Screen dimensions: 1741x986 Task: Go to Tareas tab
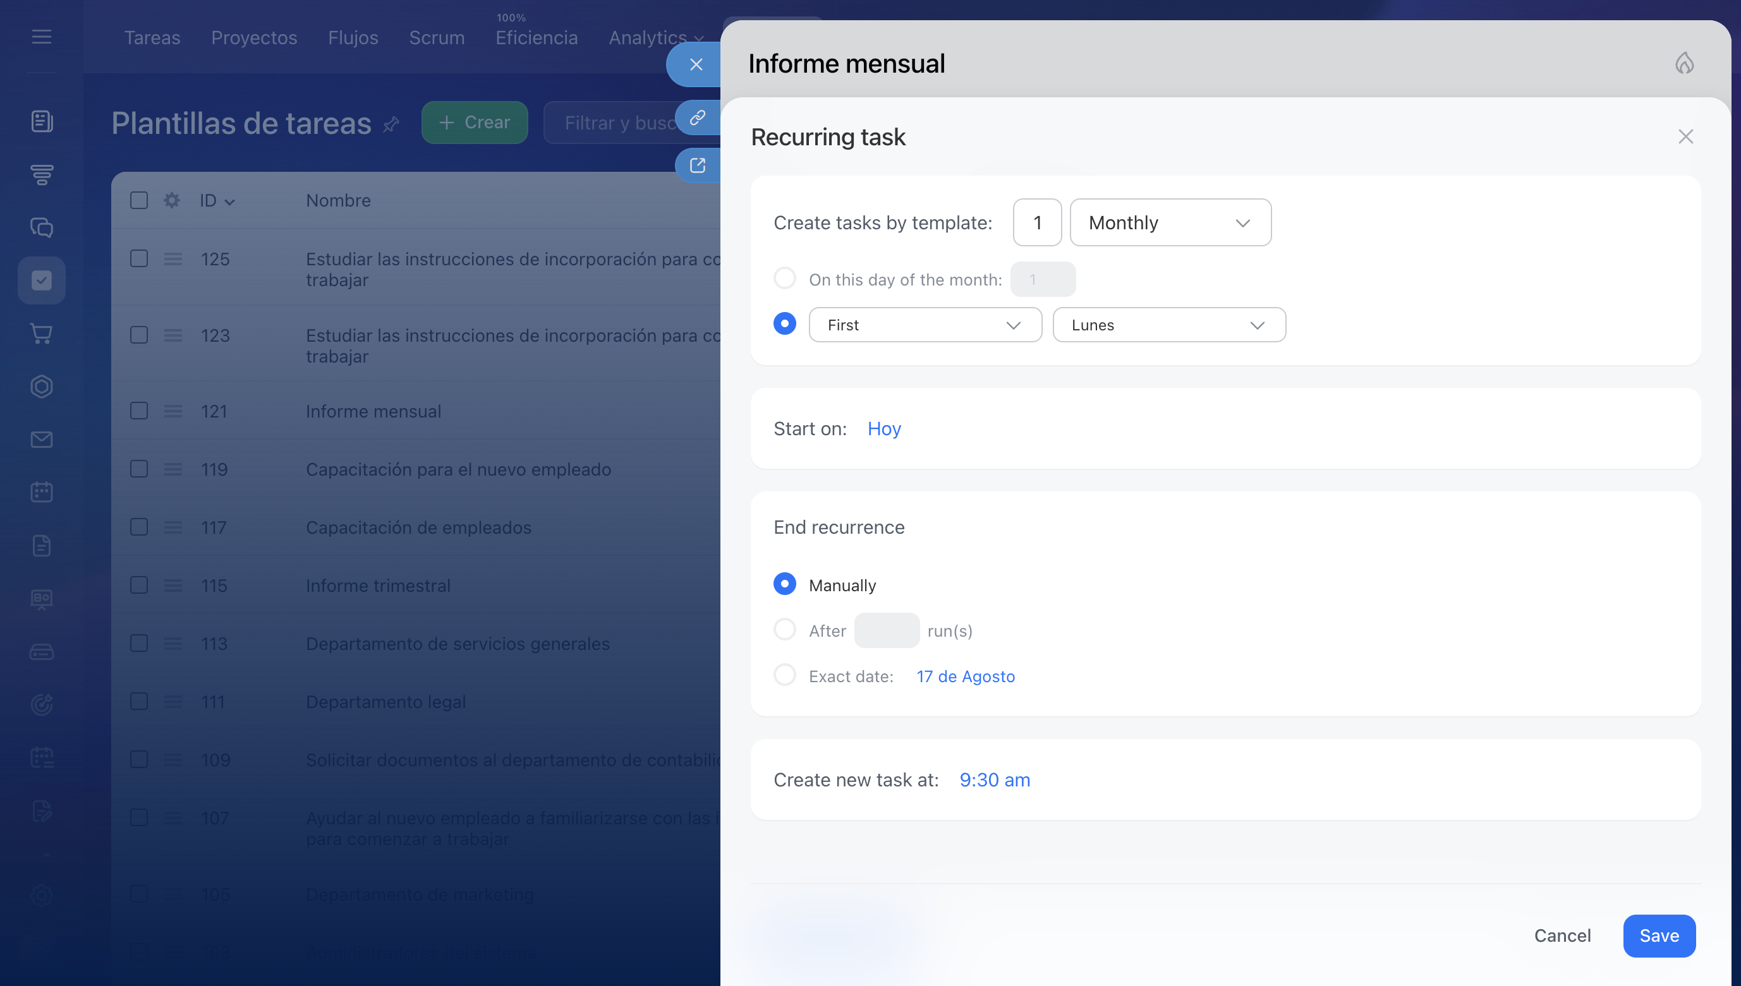[x=152, y=38]
